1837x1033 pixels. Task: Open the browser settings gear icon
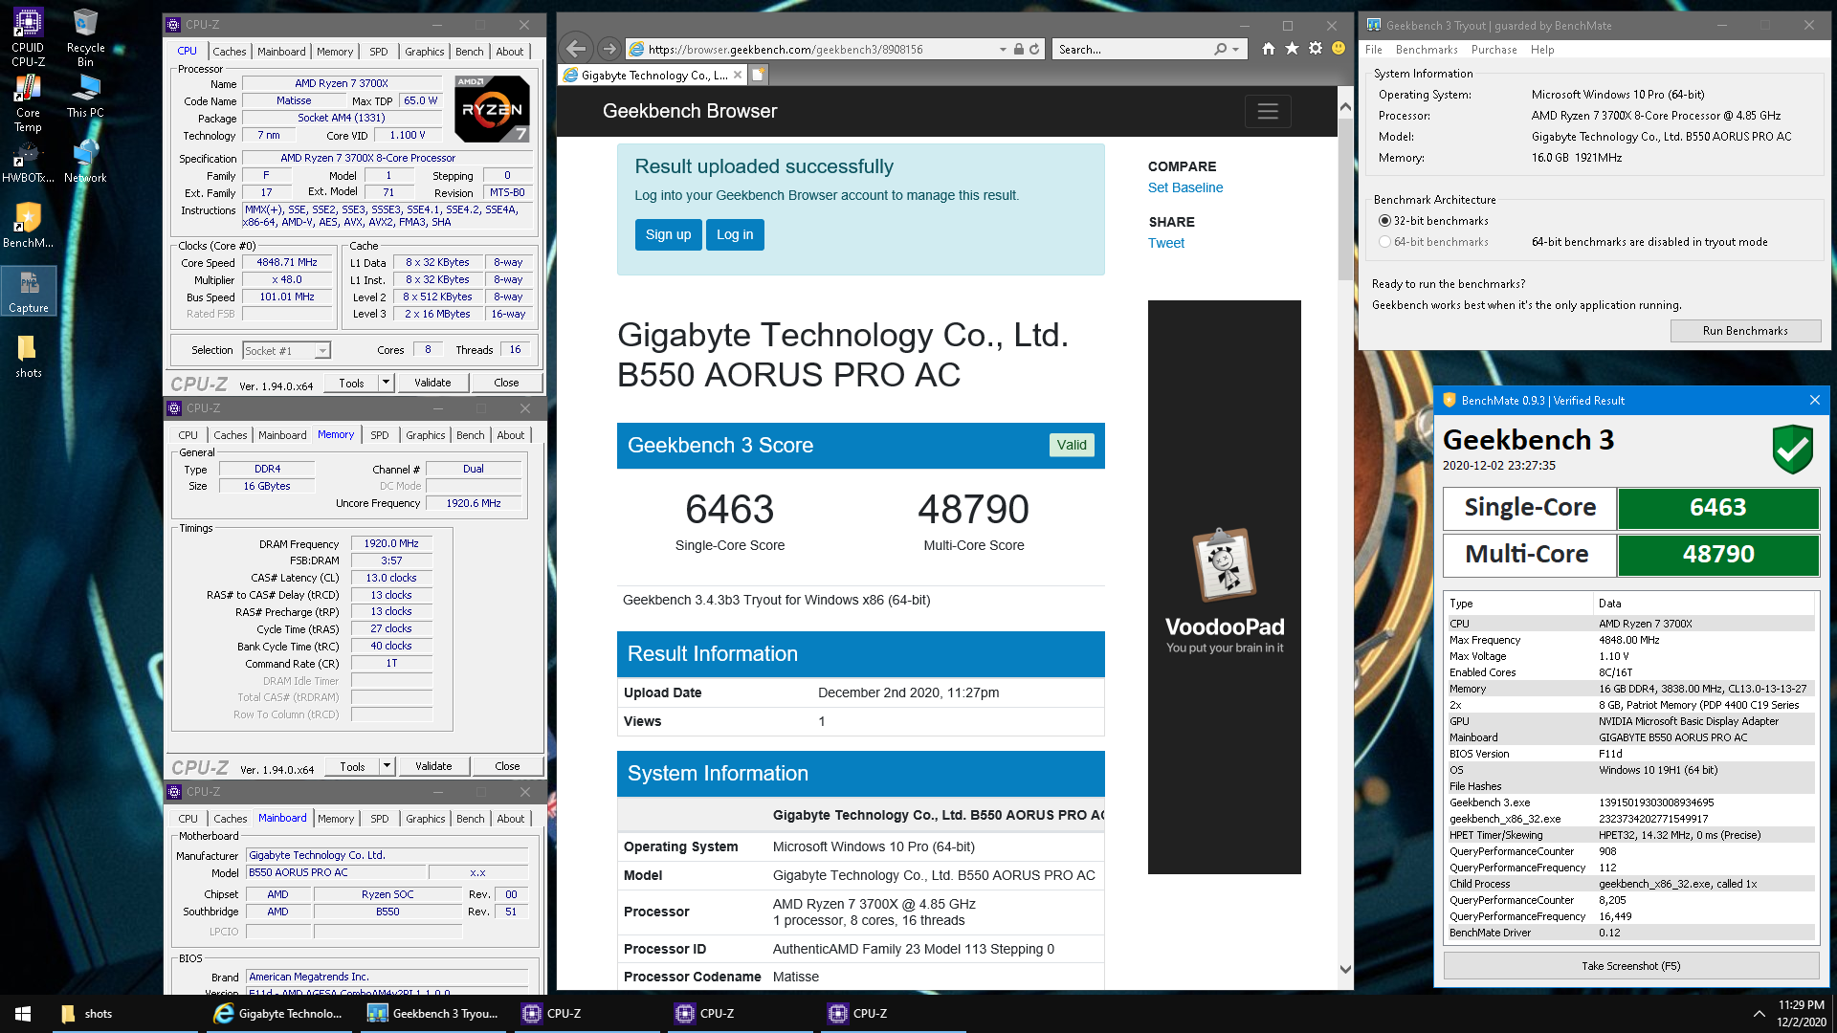1316,49
